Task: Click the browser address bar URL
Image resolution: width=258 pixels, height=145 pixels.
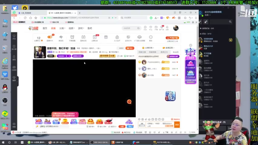Action: point(73,18)
